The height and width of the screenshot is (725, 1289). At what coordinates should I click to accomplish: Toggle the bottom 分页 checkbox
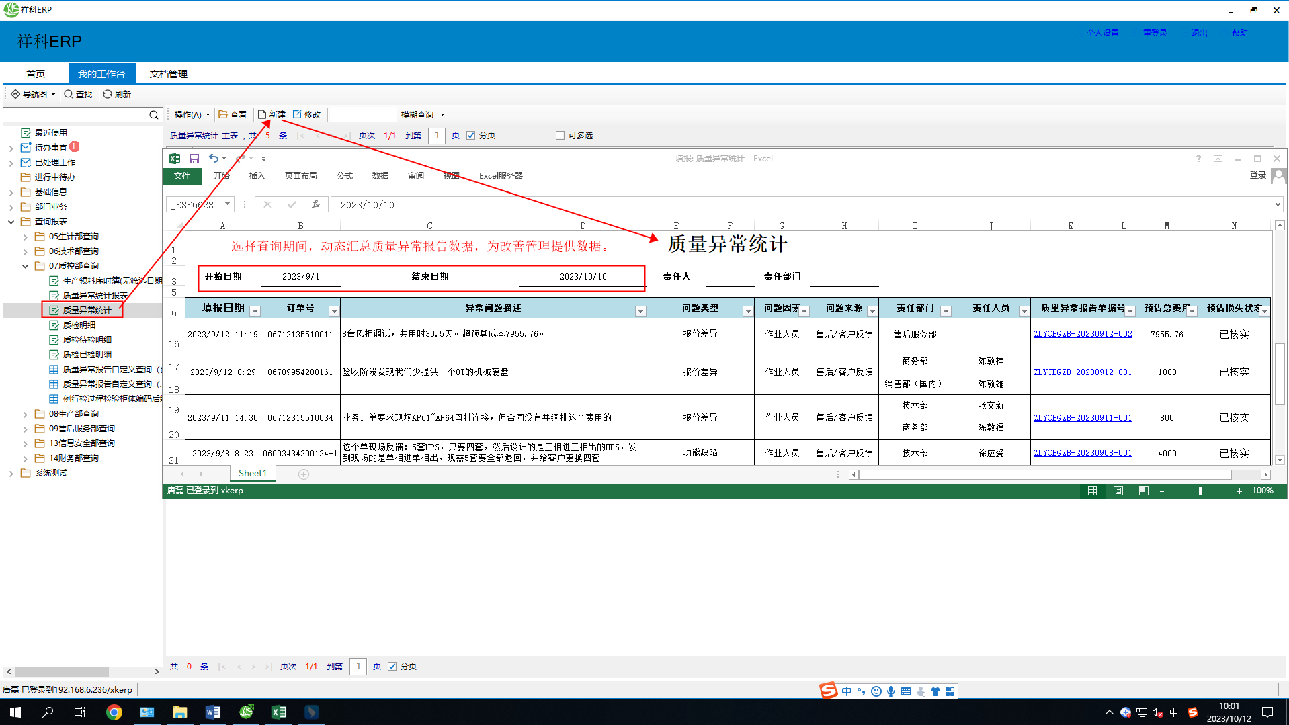(392, 667)
